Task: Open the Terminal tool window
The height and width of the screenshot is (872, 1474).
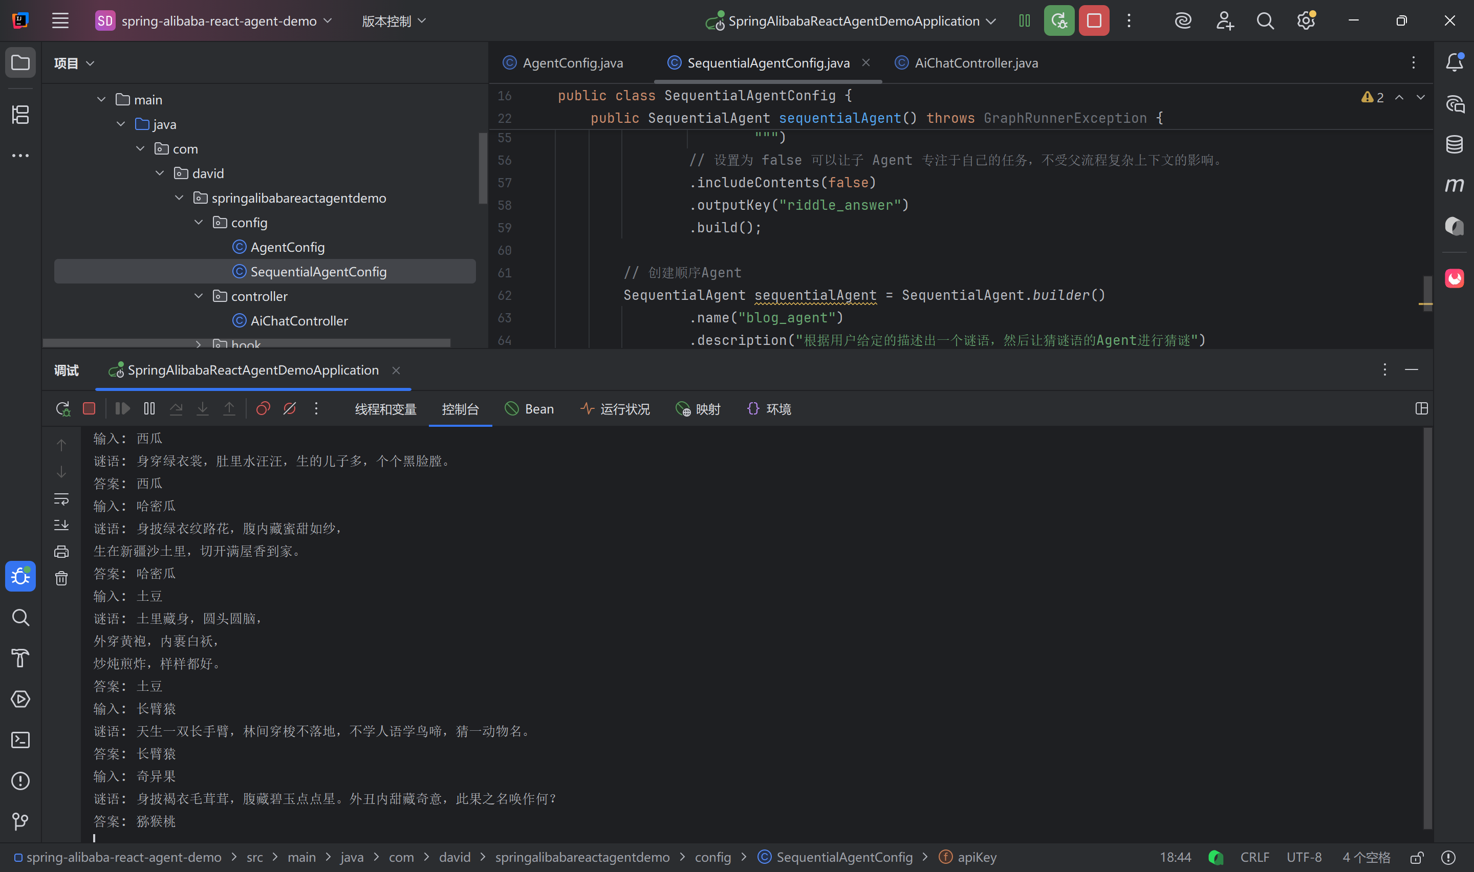Action: 20,740
